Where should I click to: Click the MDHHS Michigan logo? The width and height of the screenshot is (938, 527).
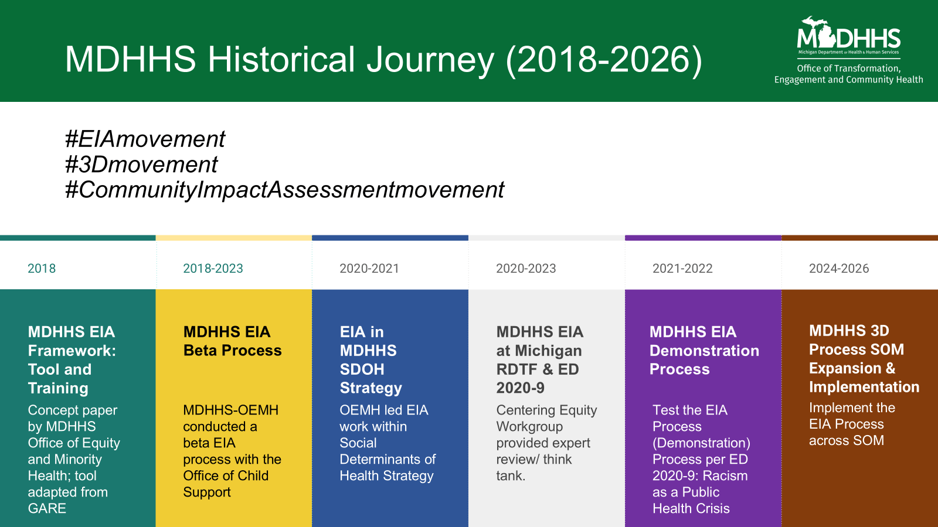point(848,36)
